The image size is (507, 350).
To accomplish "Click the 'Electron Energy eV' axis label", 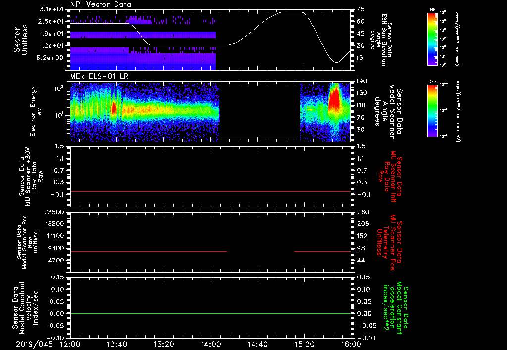I will point(36,111).
